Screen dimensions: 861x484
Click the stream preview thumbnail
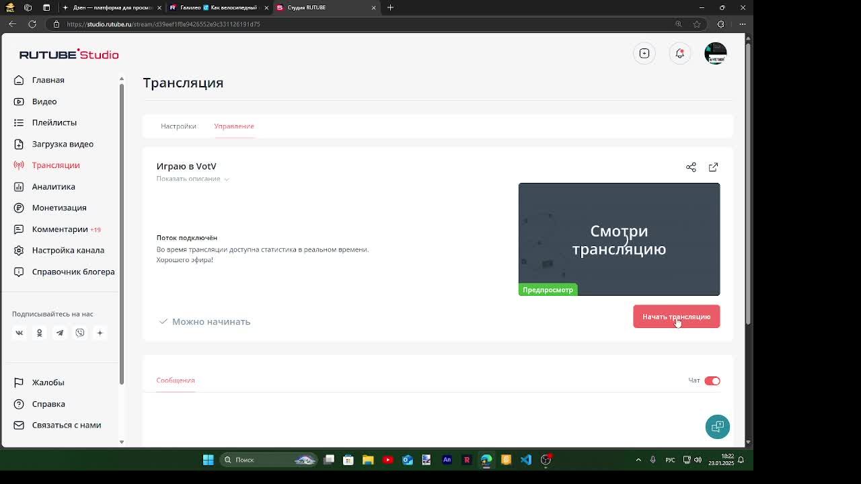619,239
